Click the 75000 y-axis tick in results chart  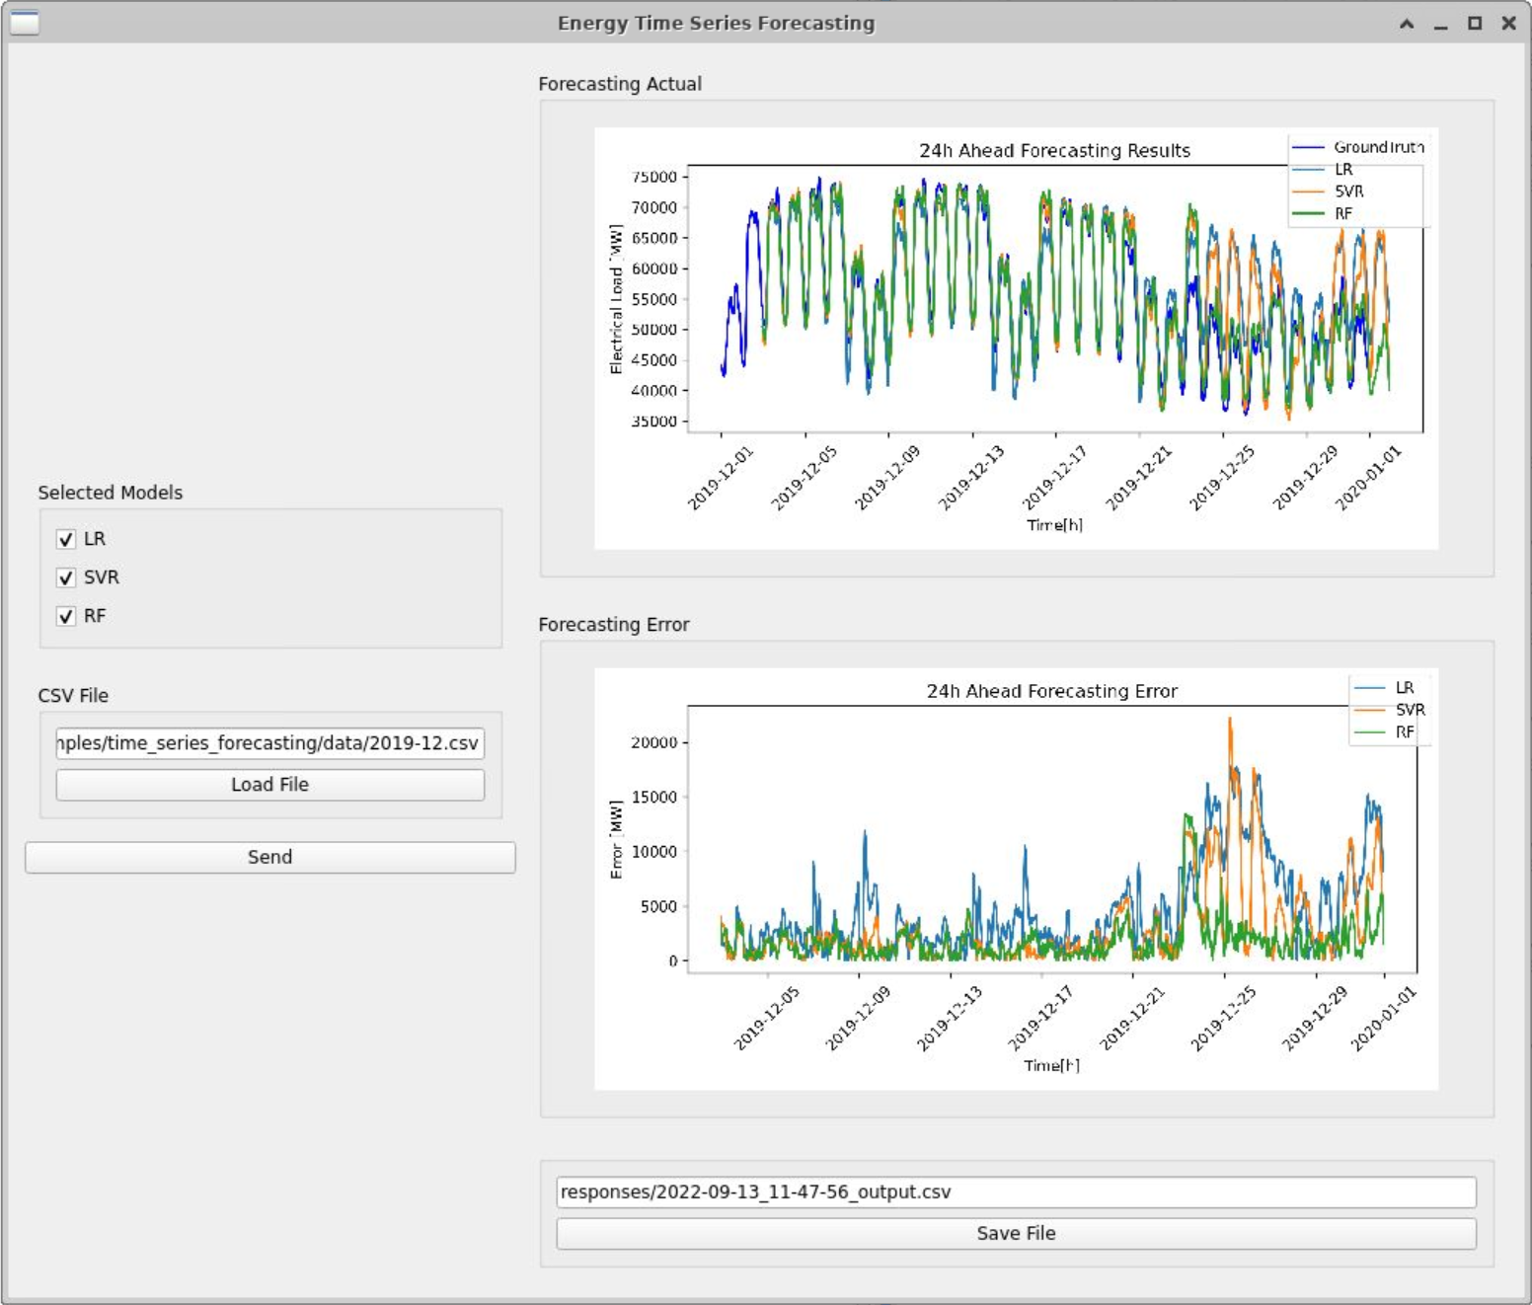tap(654, 177)
